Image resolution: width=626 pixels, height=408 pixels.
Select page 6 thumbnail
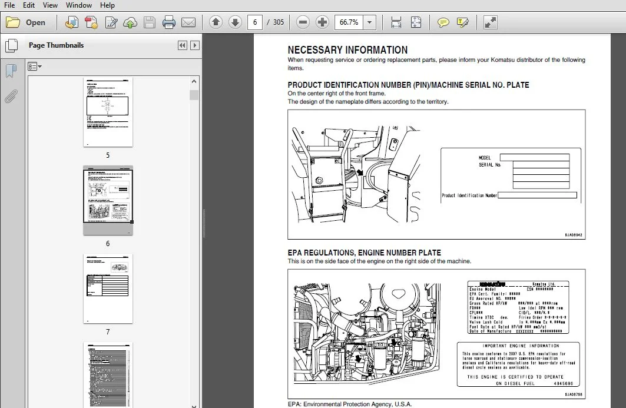(x=108, y=200)
